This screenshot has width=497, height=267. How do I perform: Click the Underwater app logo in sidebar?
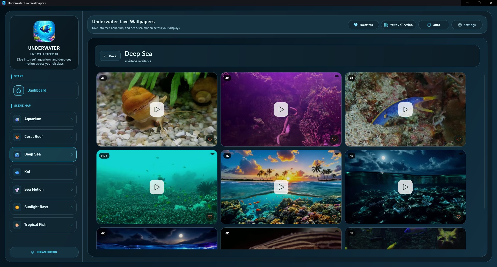[x=44, y=31]
